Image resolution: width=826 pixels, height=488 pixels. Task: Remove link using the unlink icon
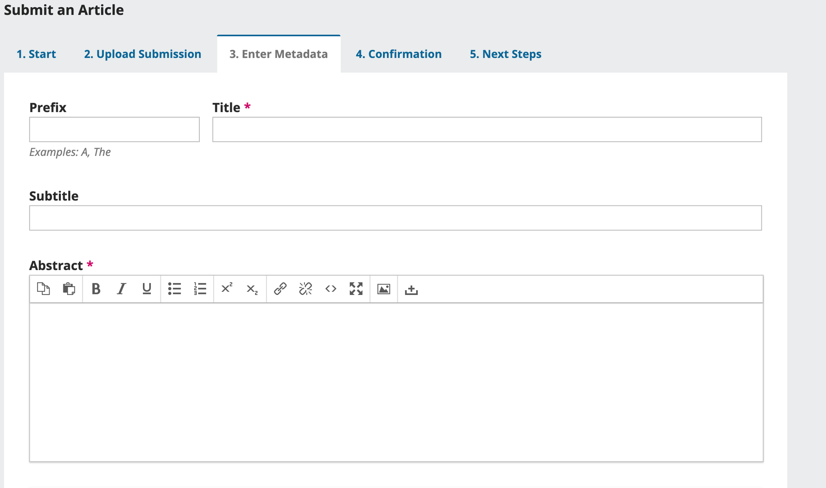pyautogui.click(x=305, y=289)
